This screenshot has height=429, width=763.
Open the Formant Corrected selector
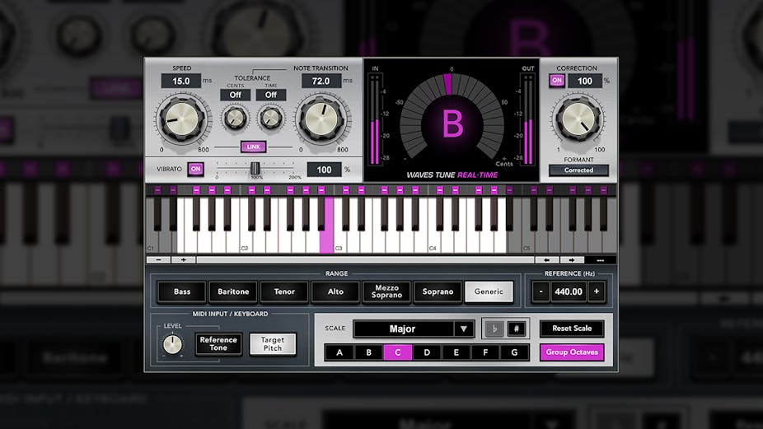(578, 170)
